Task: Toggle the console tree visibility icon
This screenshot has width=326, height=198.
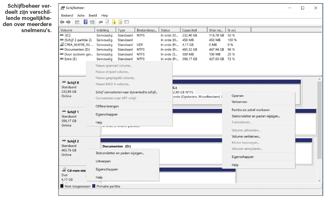Action: (77, 22)
